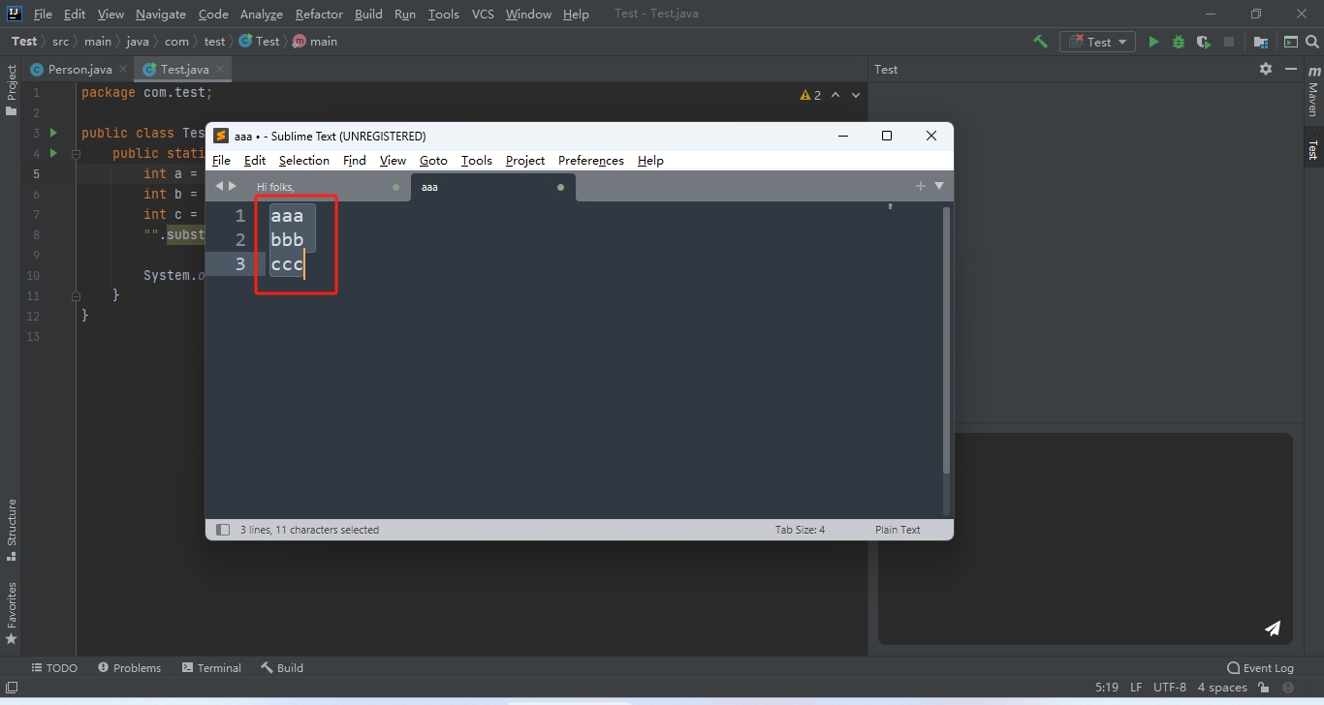Viewport: 1324px width, 705px height.
Task: Click the warnings indicator showing 2 problems
Action: click(x=810, y=95)
